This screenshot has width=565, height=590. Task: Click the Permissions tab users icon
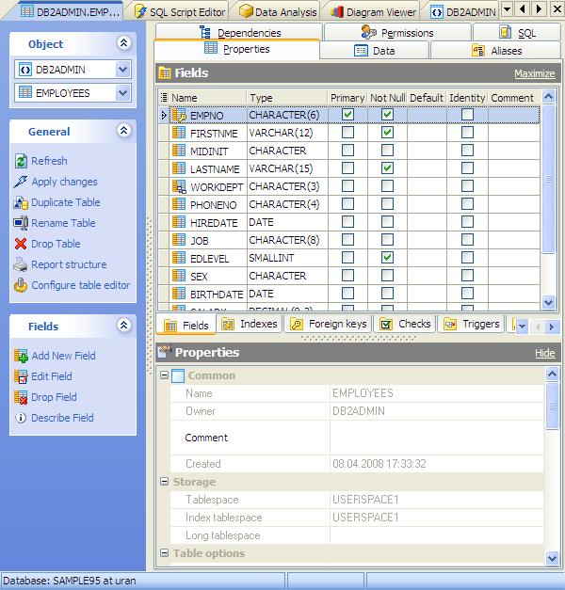pyautogui.click(x=368, y=32)
